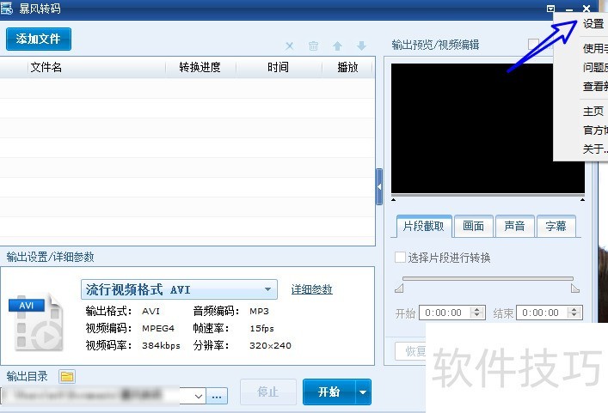Viewport: 608px width, 413px height.
Task: Click the 结束 time input field
Action: coord(542,313)
